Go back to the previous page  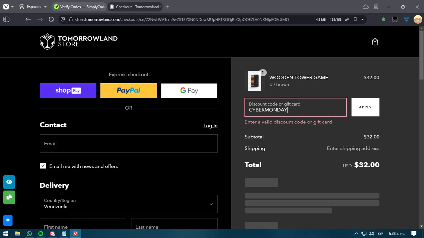[28, 19]
